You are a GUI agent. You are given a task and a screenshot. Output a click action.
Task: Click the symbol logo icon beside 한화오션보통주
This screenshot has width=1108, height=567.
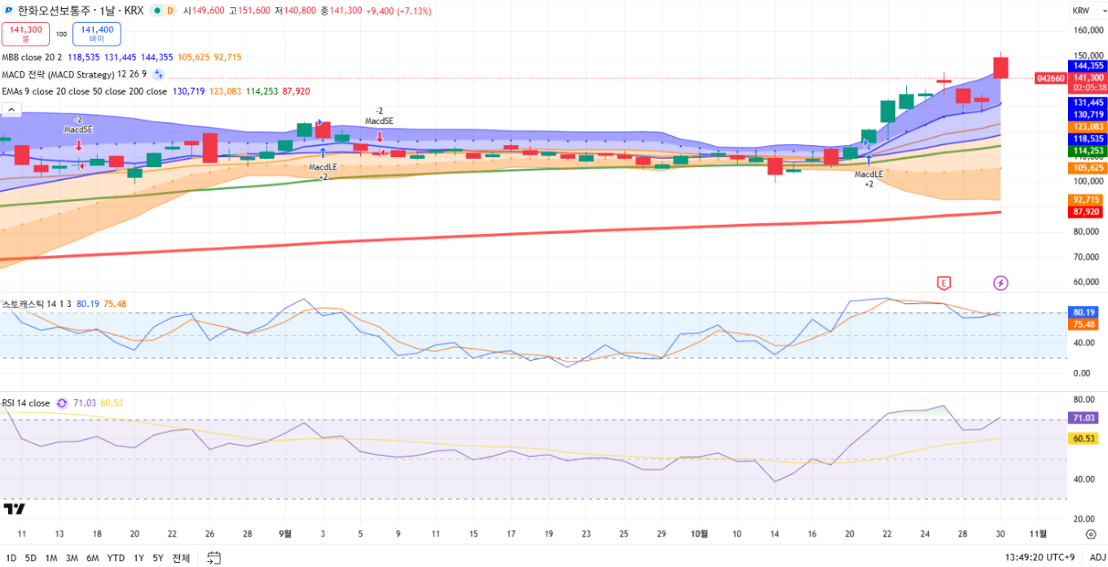(x=9, y=11)
